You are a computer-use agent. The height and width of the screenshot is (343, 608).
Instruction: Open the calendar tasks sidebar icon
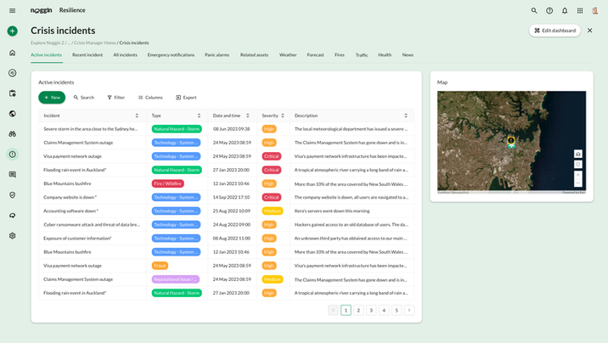pyautogui.click(x=13, y=93)
